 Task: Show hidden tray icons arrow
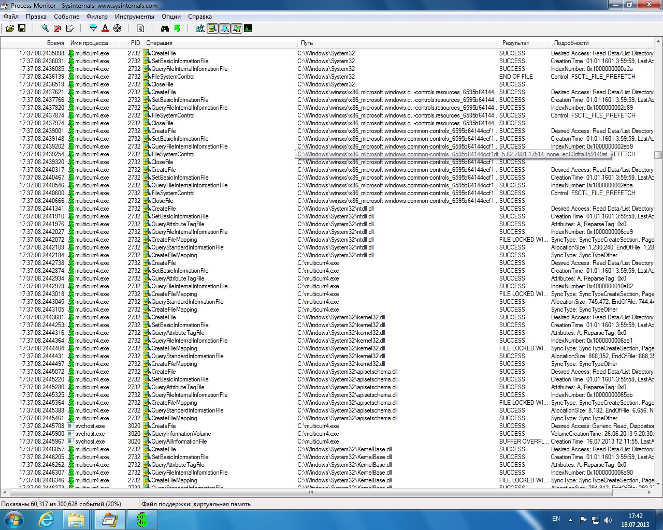571,520
